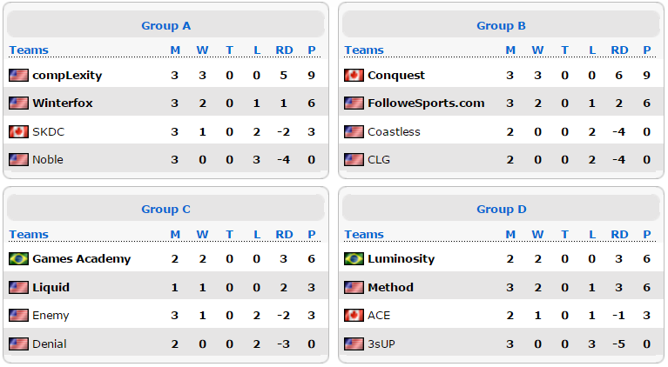Viewport: 668px width, 367px height.
Task: Click the USA flag next to Liquid
Action: 19,288
